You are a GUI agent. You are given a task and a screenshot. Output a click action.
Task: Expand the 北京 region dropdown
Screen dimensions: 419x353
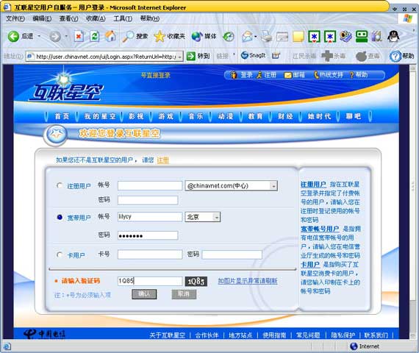point(217,217)
